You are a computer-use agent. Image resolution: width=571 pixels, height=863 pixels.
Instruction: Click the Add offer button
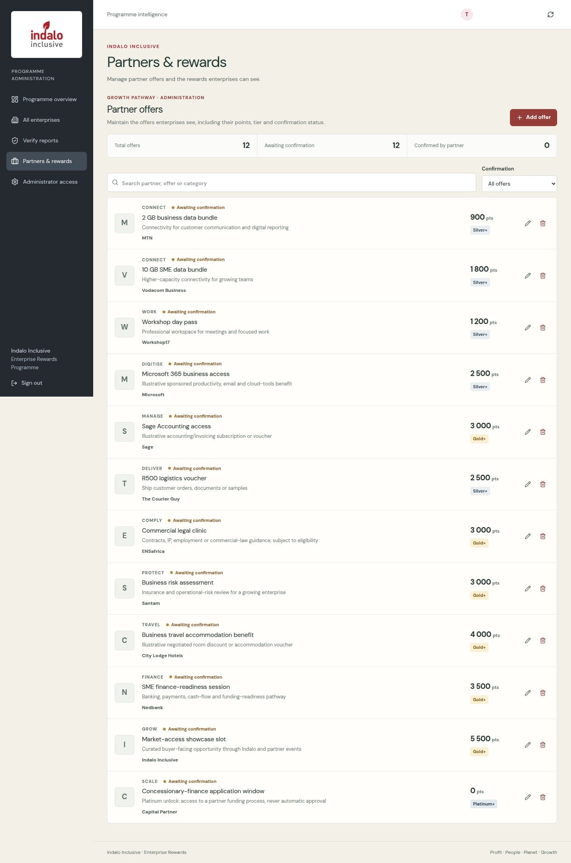click(x=533, y=117)
